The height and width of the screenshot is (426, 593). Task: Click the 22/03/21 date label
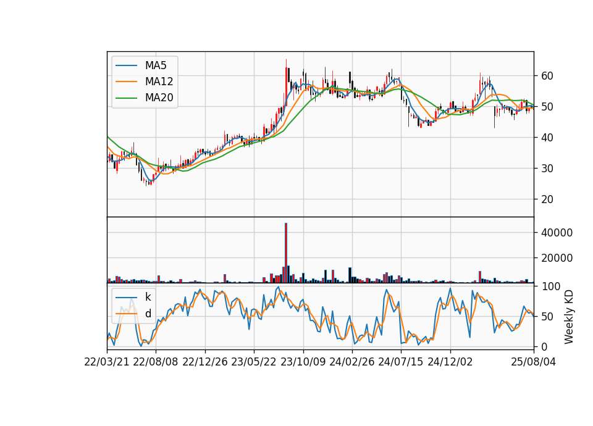click(107, 362)
